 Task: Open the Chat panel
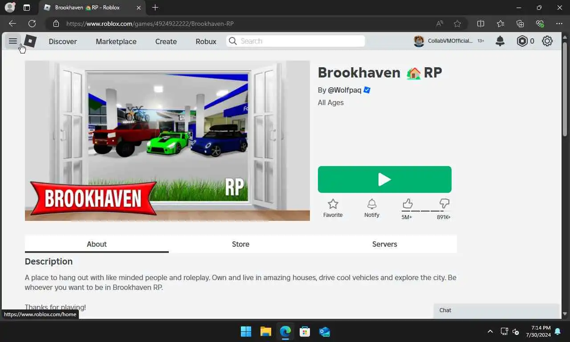pos(496,310)
